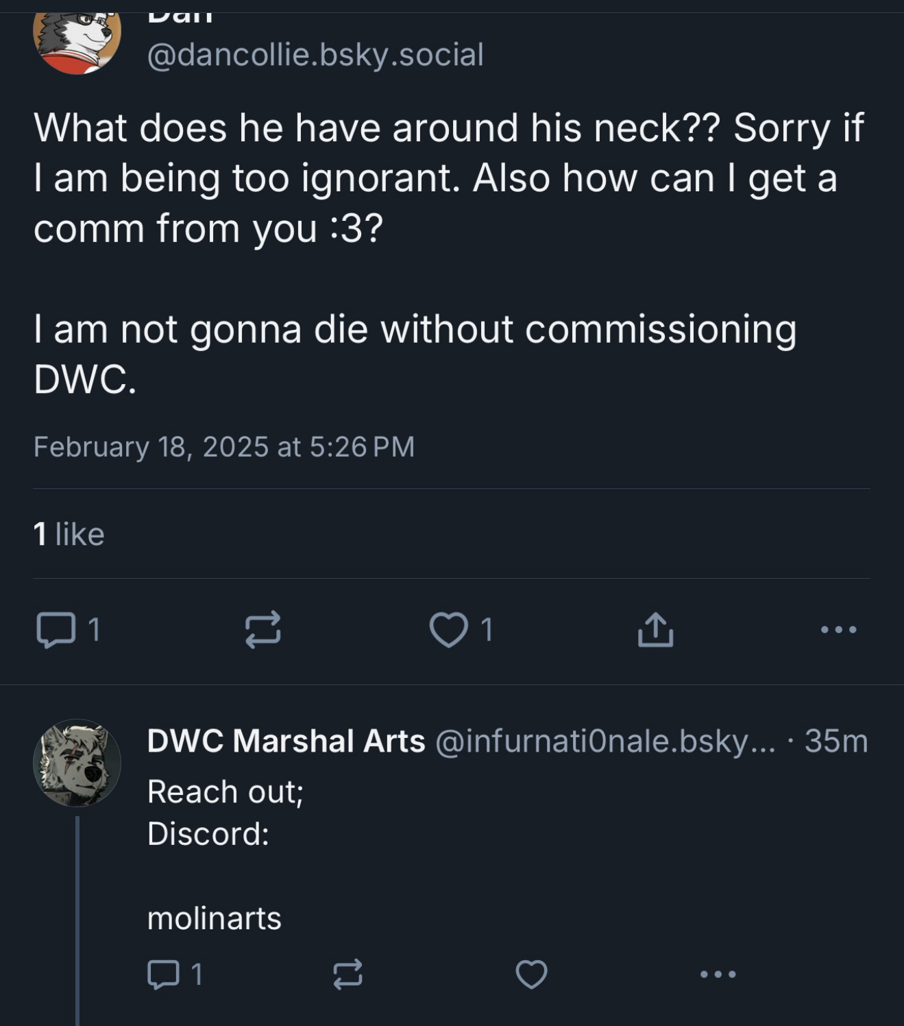Open the DWC Marshal Arts display name

286,741
